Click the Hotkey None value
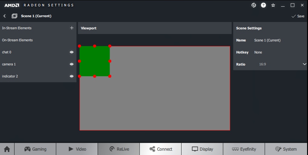Viewport: 308px width, 155px height. (258, 52)
